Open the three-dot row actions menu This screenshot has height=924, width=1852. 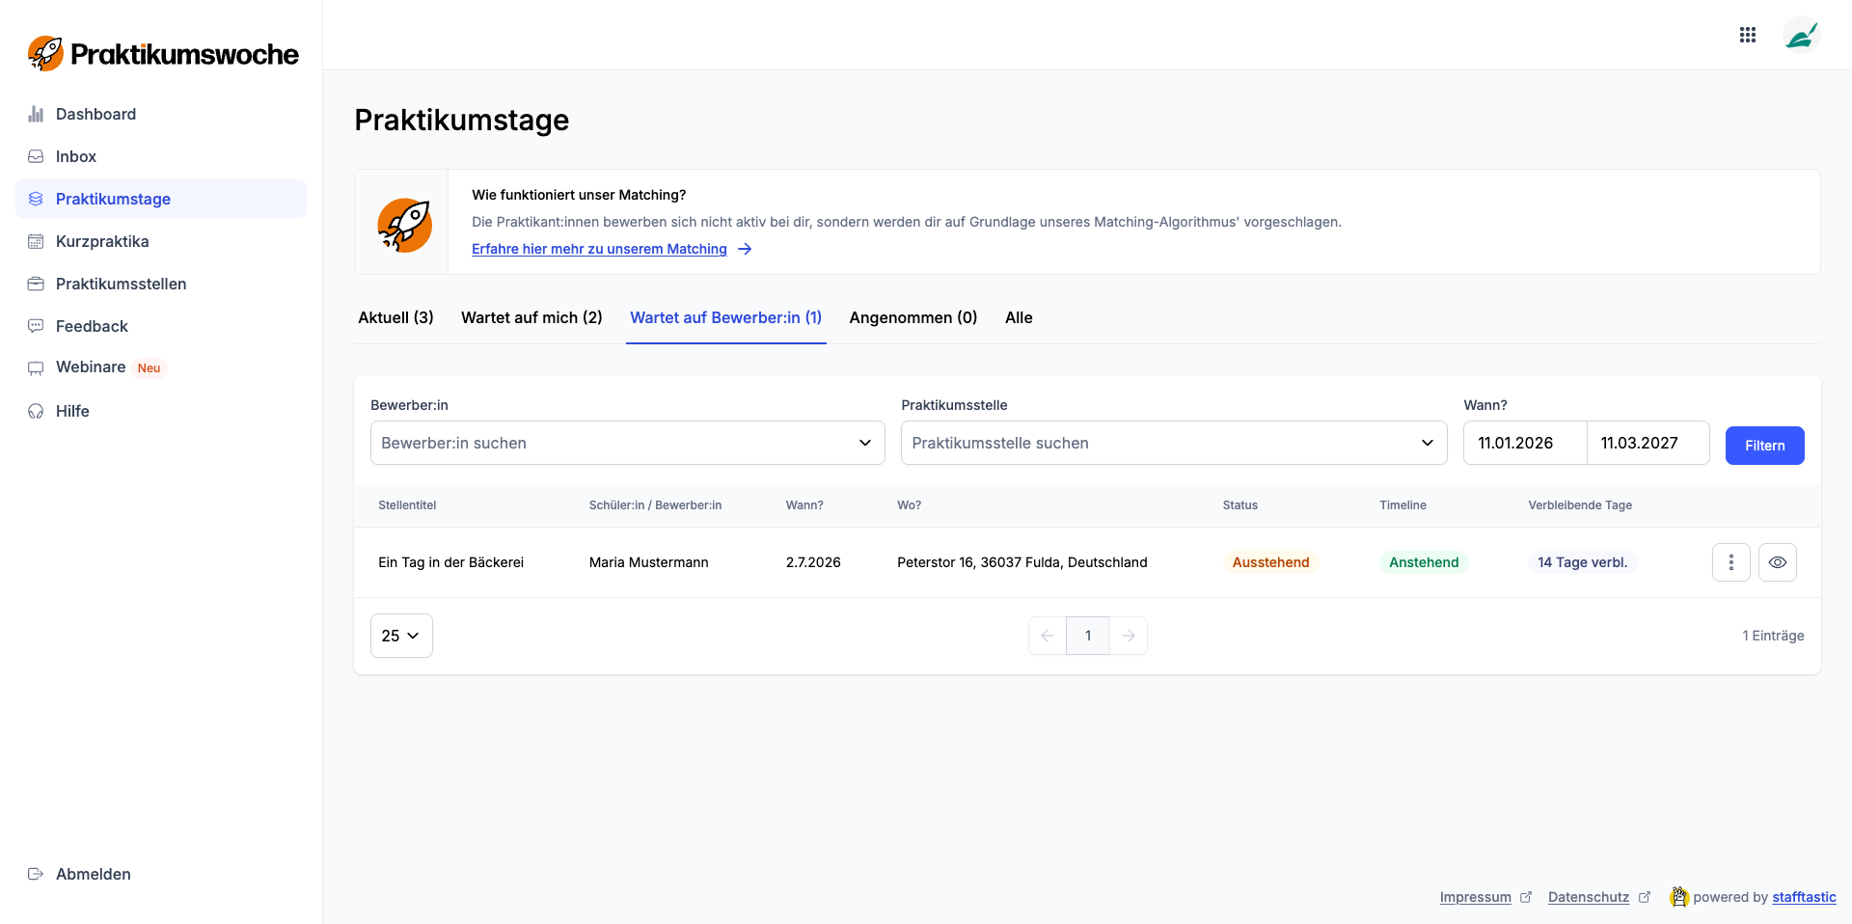tap(1730, 562)
